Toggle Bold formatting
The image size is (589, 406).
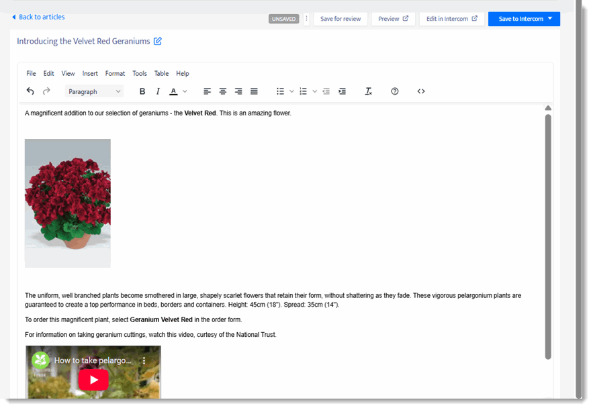click(142, 91)
